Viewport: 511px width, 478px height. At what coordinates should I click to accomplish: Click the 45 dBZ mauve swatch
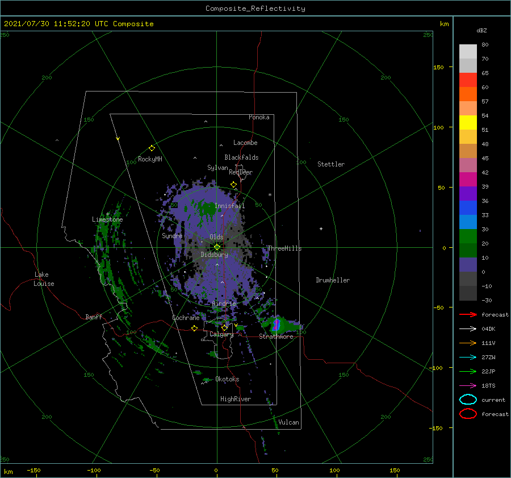pos(468,165)
